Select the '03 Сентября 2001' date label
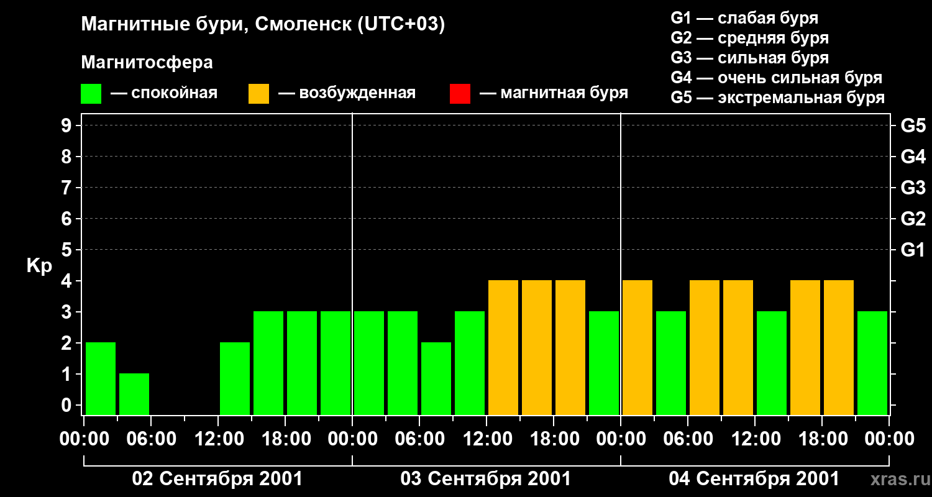This screenshot has width=932, height=497. tap(486, 479)
